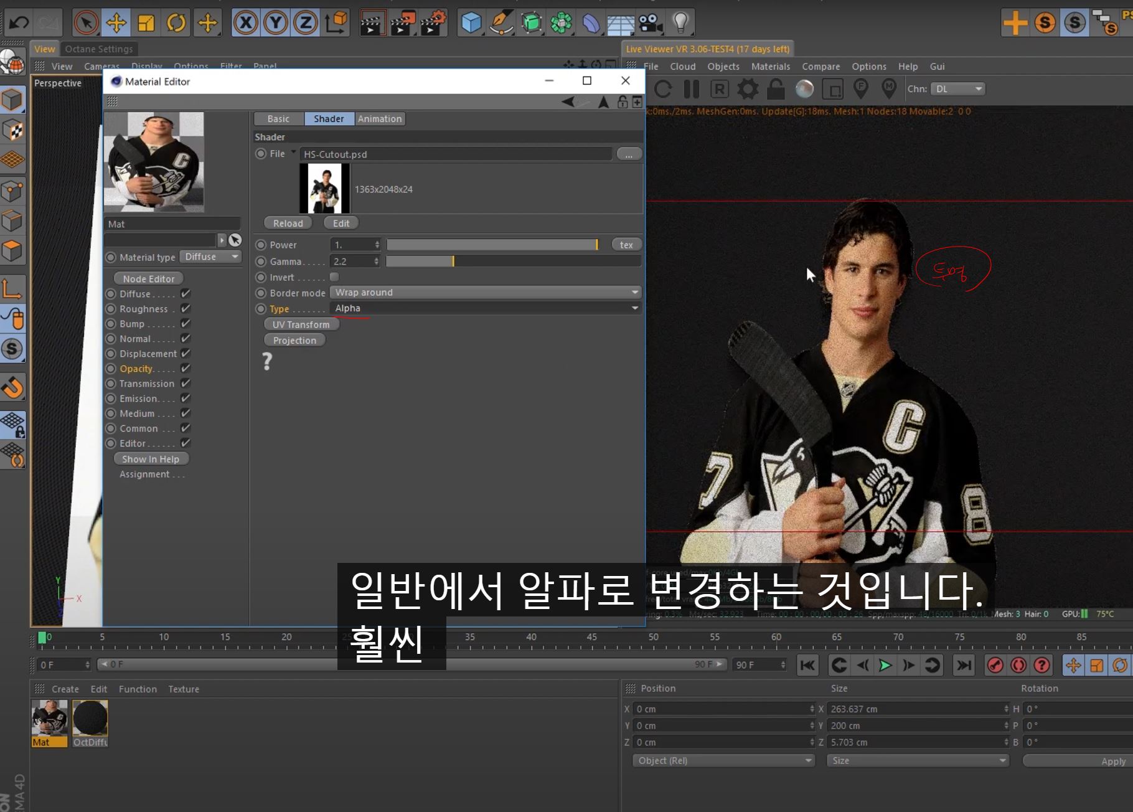The height and width of the screenshot is (812, 1133).
Task: Toggle the Normal channel checkbox
Action: (x=186, y=338)
